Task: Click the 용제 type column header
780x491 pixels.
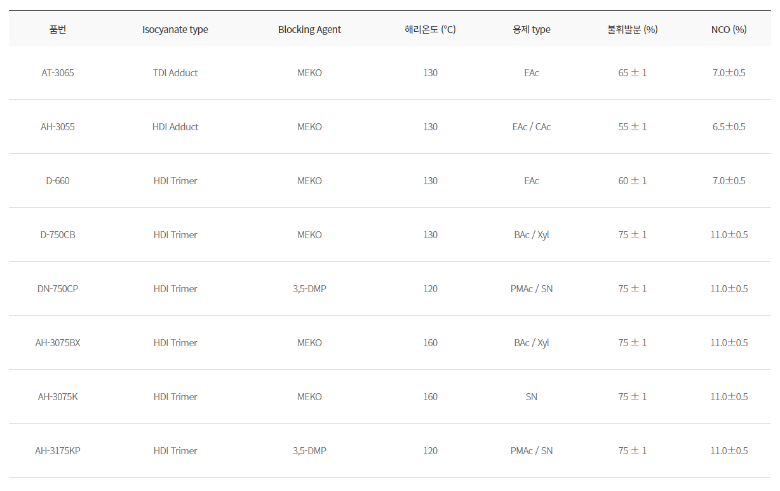Action: [x=532, y=29]
